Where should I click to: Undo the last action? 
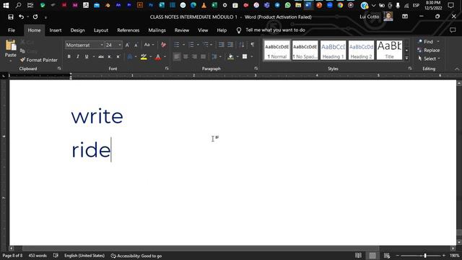(21, 17)
